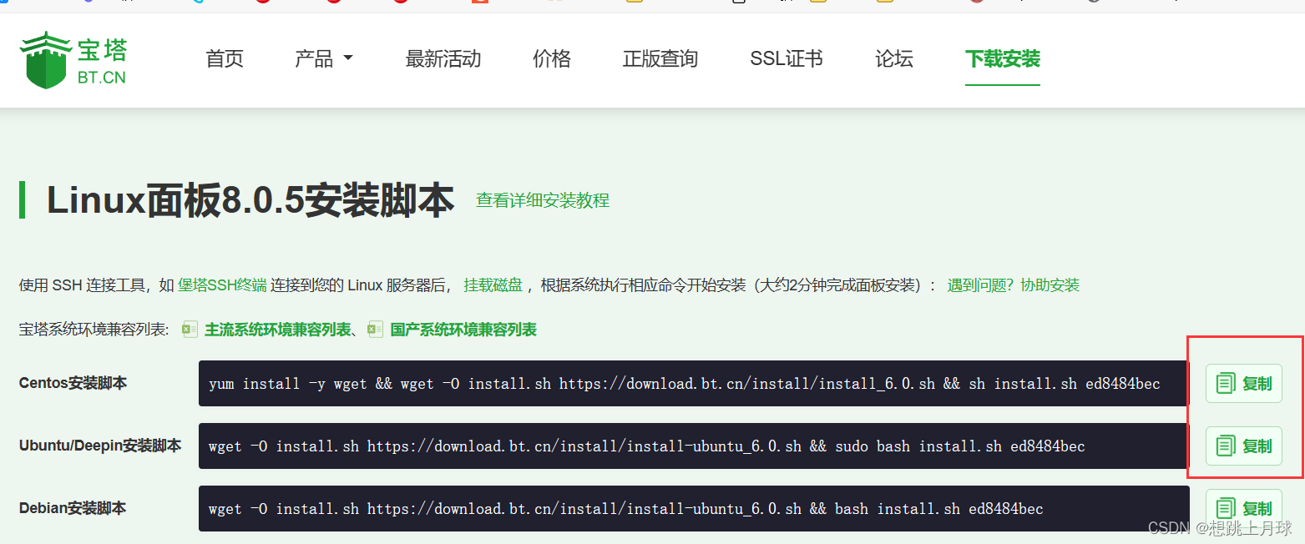Viewport: 1305px width, 544px height.
Task: Click the spreadsheet icon beside 国产系统环境兼容列表
Action: [376, 329]
